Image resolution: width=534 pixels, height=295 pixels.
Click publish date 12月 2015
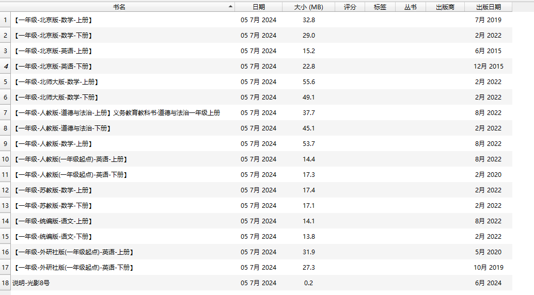489,67
